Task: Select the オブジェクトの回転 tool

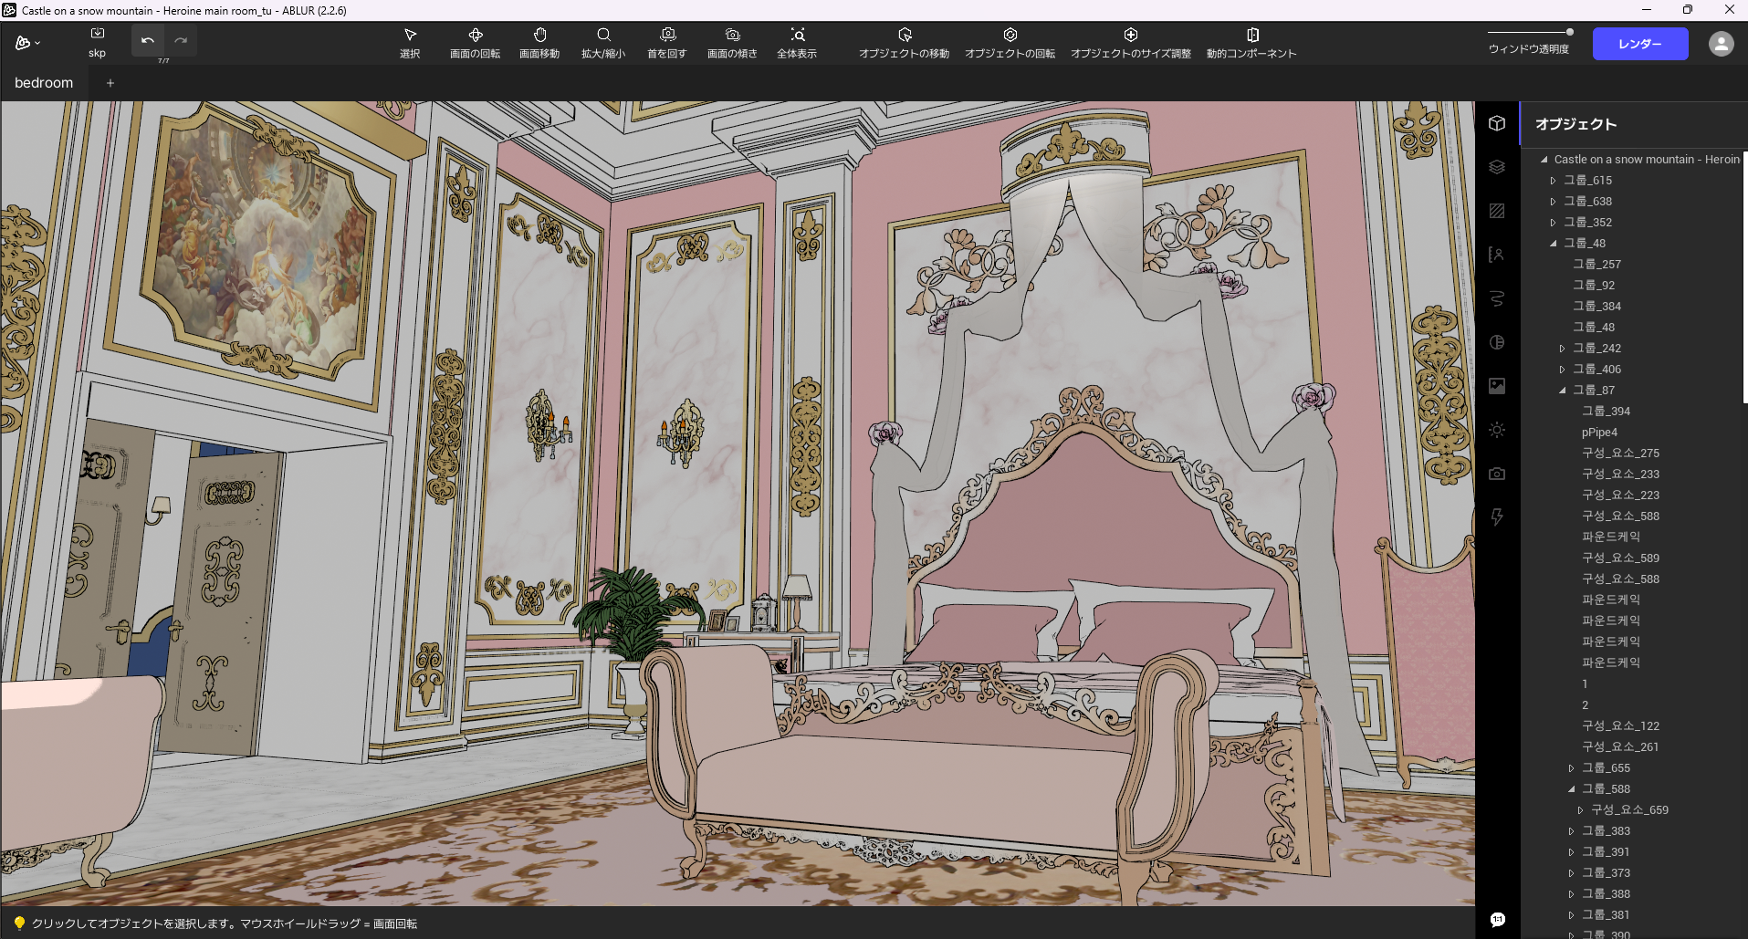Action: (x=1010, y=42)
